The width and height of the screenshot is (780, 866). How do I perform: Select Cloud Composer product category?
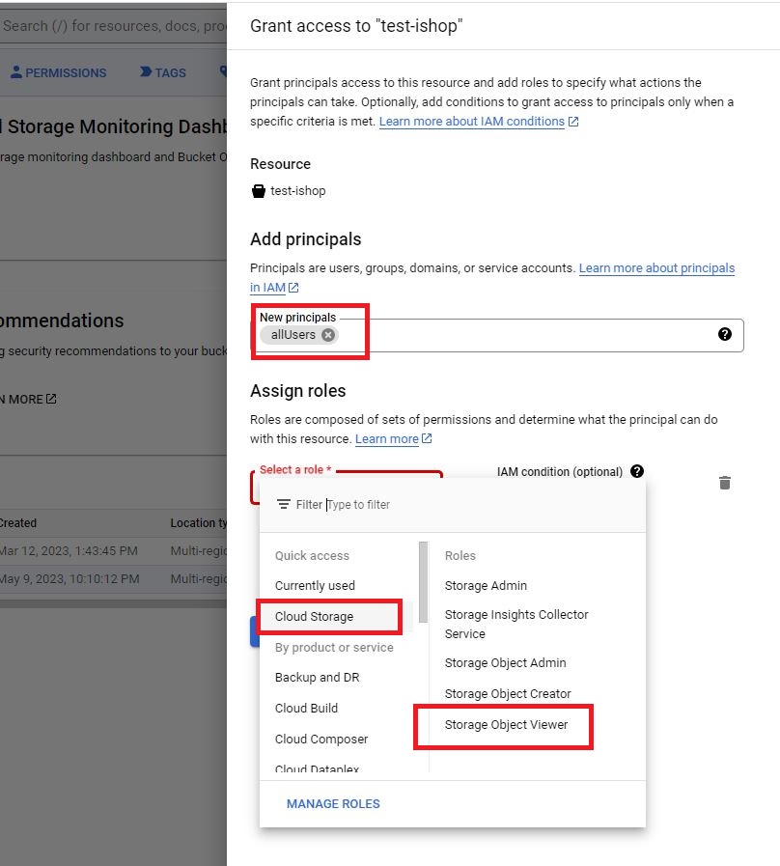(321, 740)
